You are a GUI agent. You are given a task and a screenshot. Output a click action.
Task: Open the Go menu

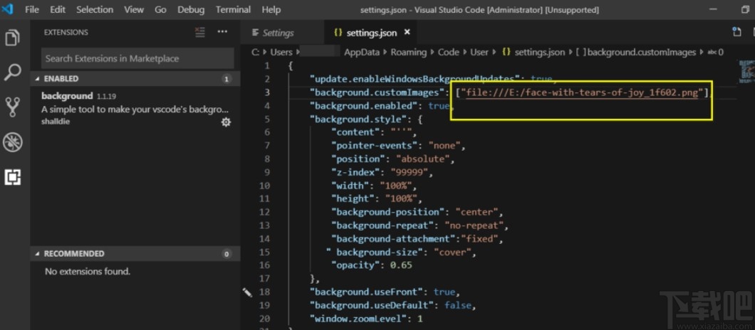tap(160, 10)
